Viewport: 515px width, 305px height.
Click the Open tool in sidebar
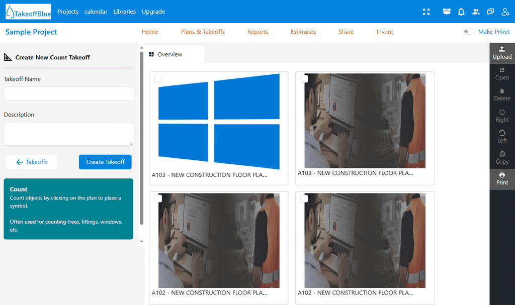pyautogui.click(x=502, y=74)
